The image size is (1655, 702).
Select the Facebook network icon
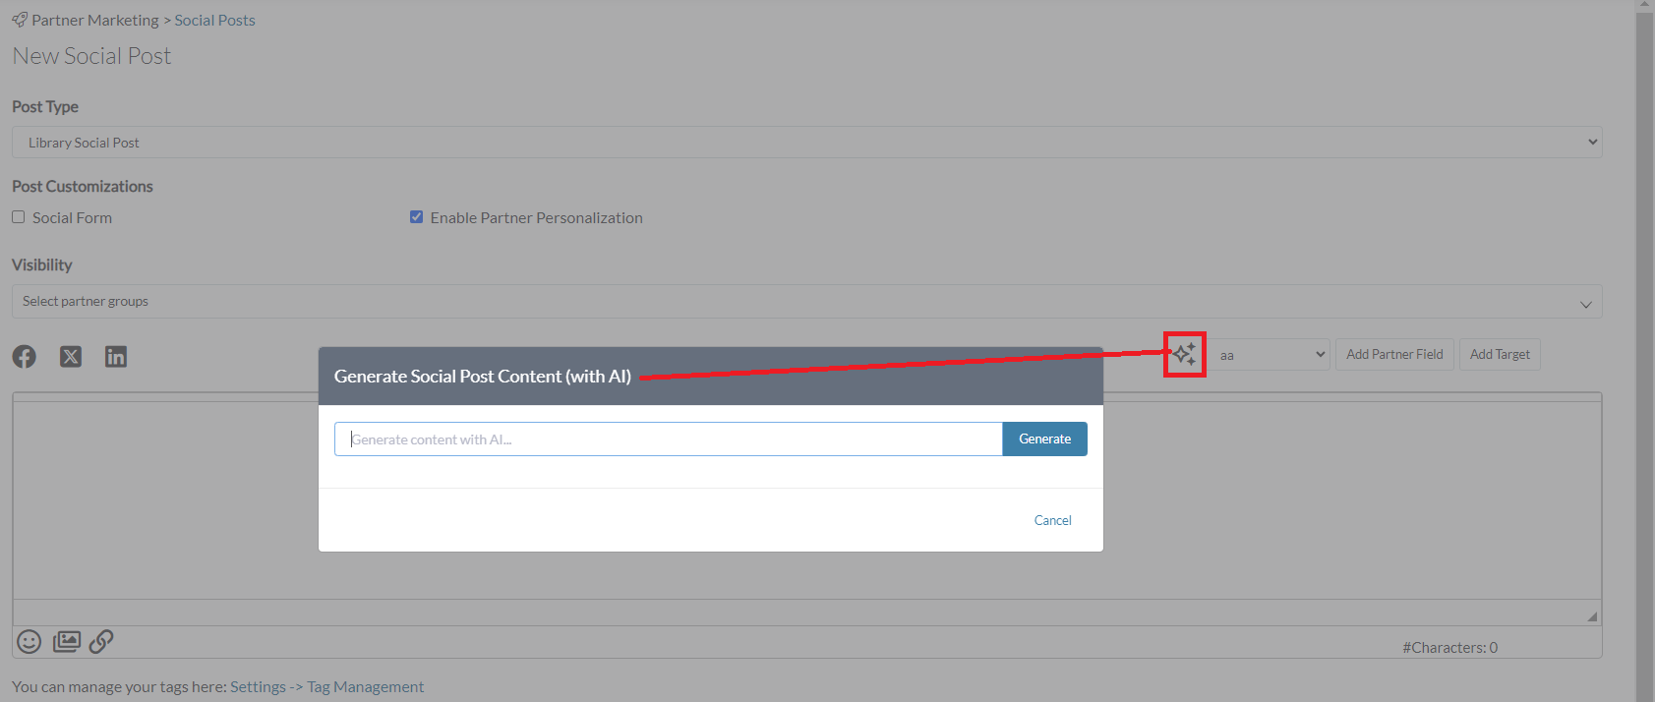point(25,357)
